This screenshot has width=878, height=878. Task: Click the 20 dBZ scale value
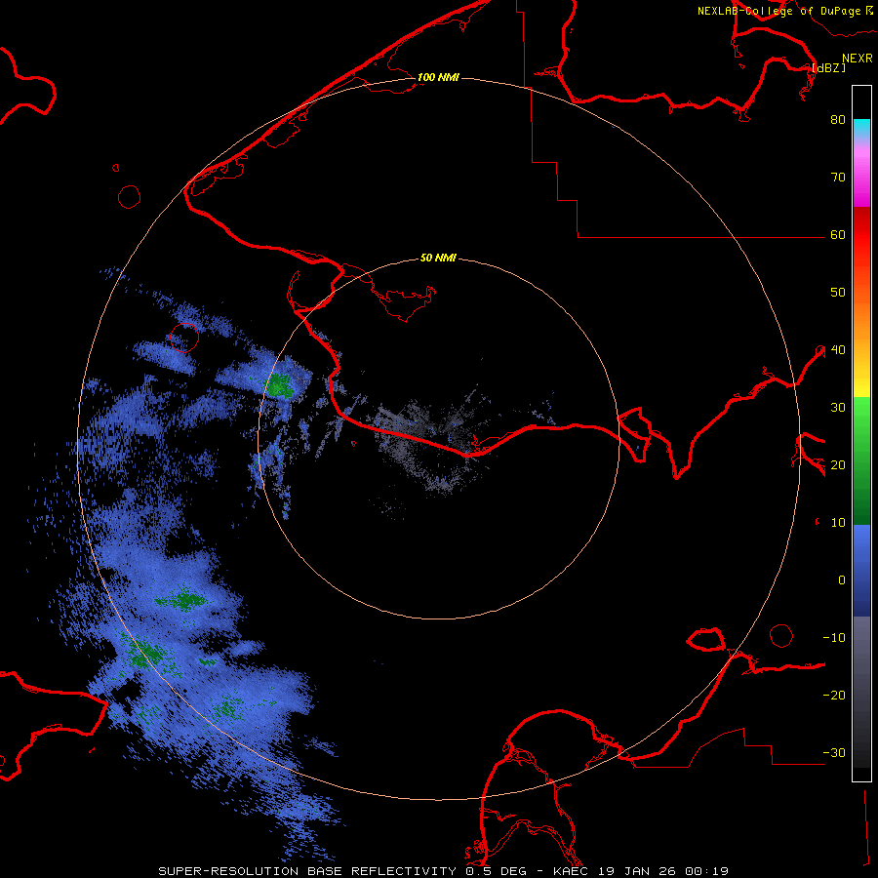pos(838,465)
